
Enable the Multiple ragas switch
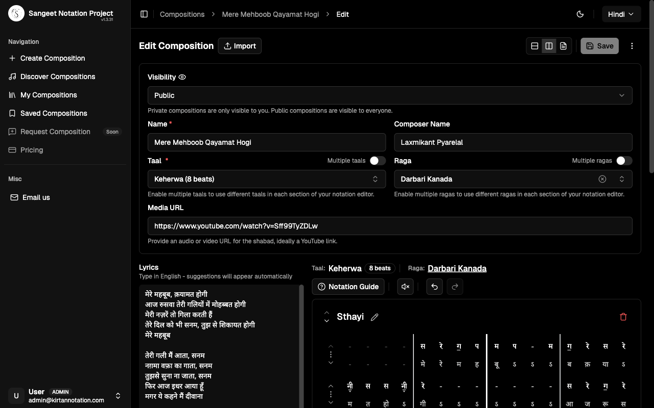[x=624, y=161]
